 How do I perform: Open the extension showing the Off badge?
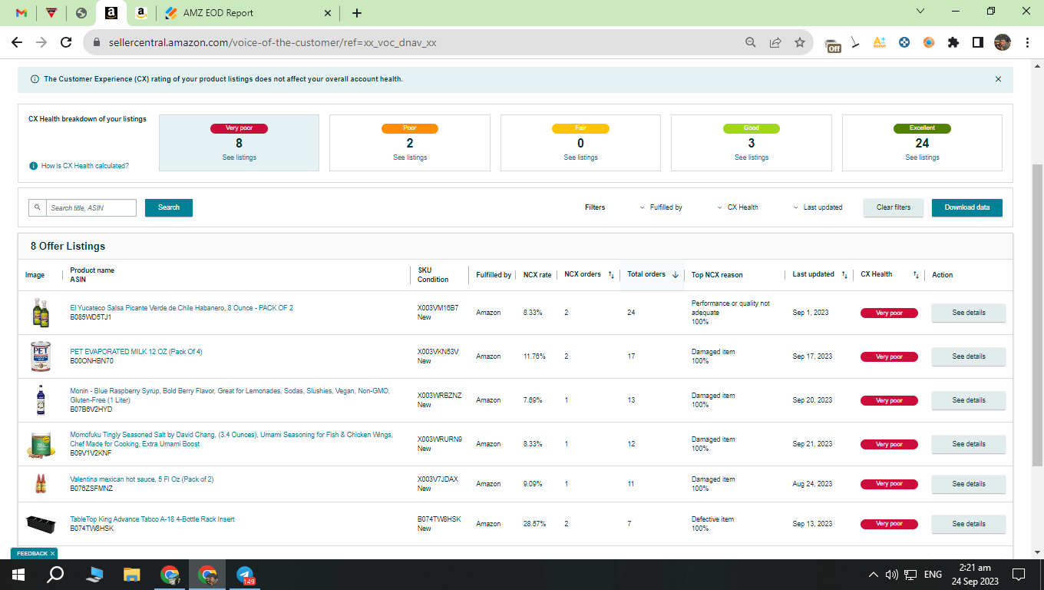(833, 44)
